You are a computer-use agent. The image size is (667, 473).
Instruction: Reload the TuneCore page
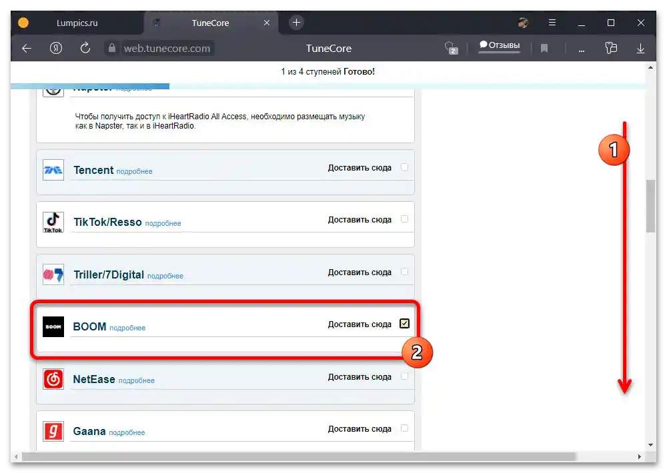(x=85, y=48)
